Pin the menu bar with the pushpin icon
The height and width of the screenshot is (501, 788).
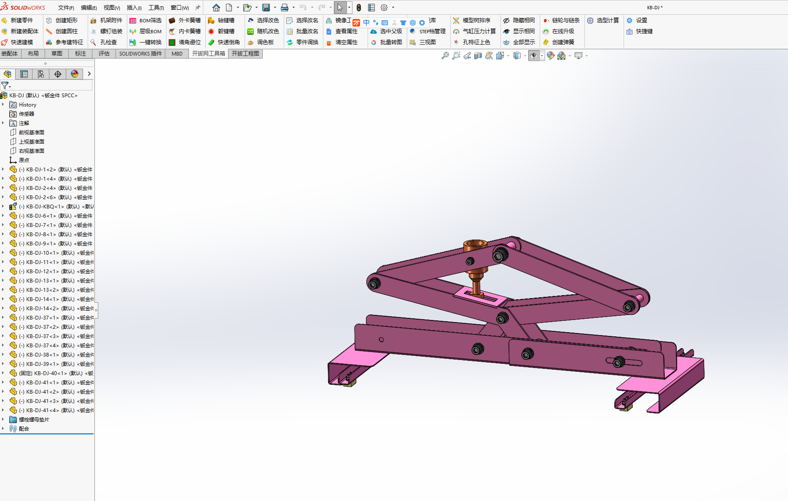197,8
